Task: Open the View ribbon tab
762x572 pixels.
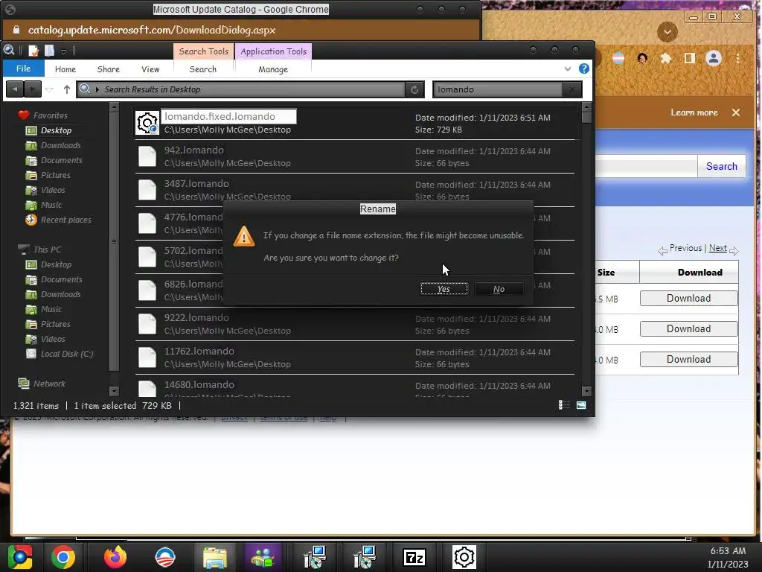Action: pyautogui.click(x=150, y=69)
